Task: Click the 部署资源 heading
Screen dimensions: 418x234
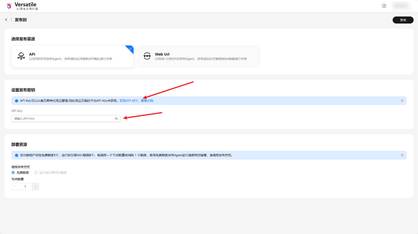Action: pyautogui.click(x=19, y=144)
